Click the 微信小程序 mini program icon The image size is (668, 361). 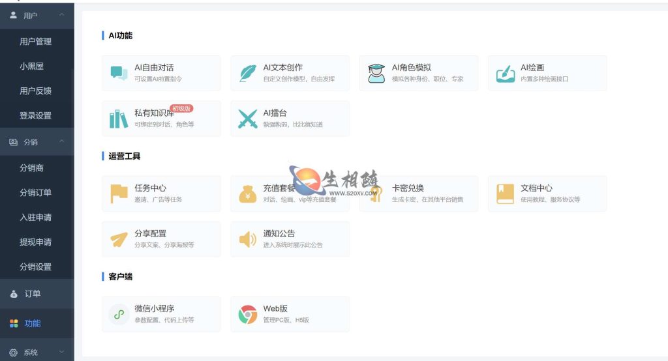(x=119, y=315)
